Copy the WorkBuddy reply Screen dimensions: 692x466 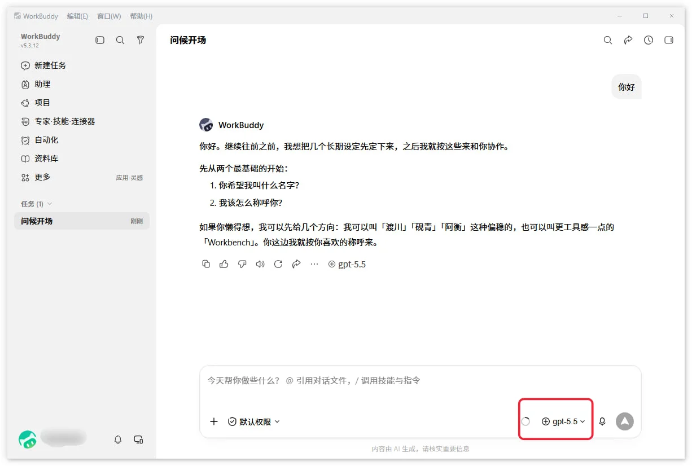point(206,264)
